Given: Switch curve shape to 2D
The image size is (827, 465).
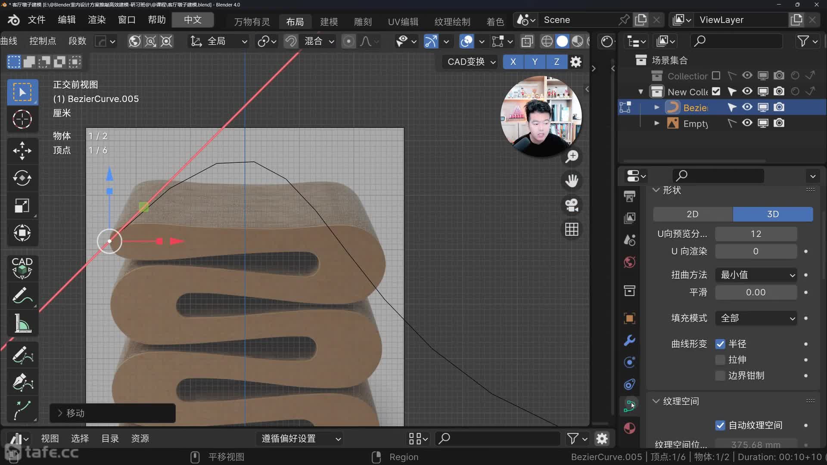Looking at the screenshot, I should point(693,214).
